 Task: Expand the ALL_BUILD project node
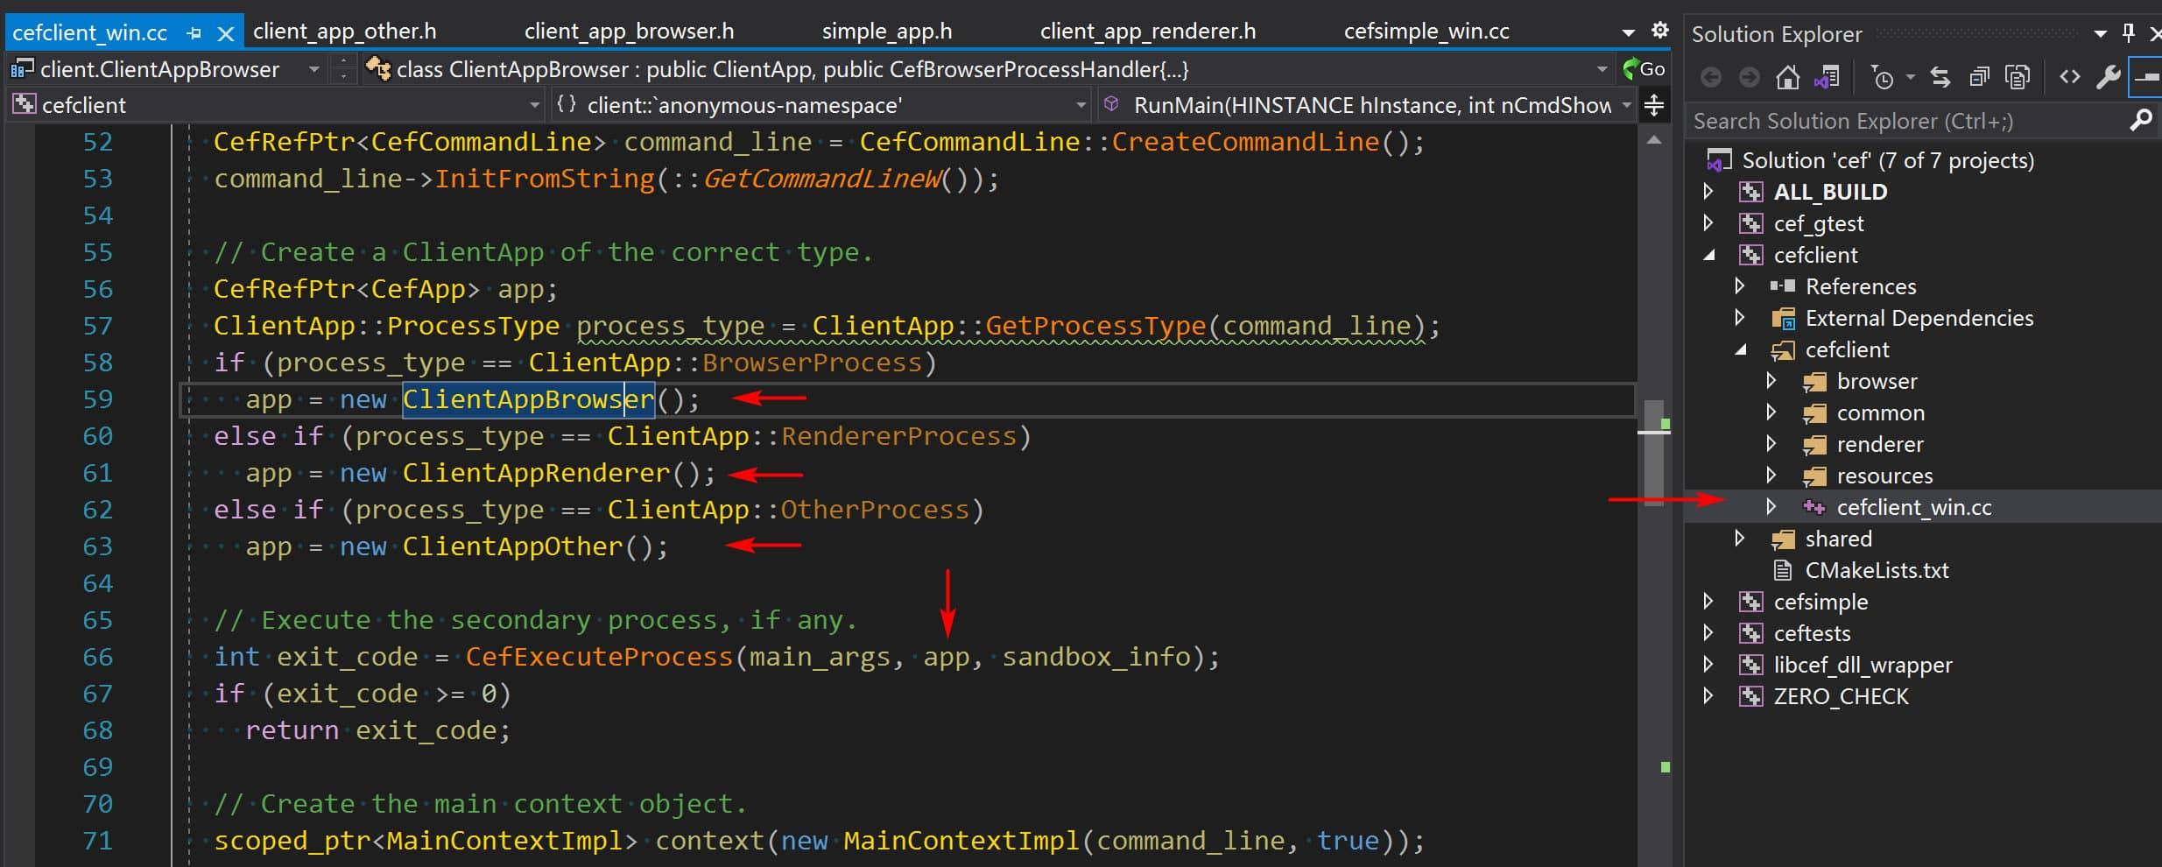1708,191
